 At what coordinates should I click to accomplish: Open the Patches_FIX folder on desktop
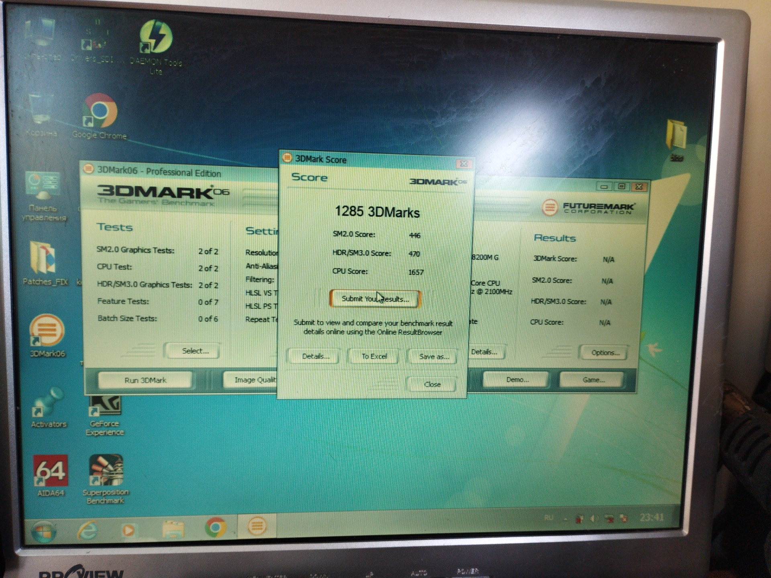coord(45,263)
